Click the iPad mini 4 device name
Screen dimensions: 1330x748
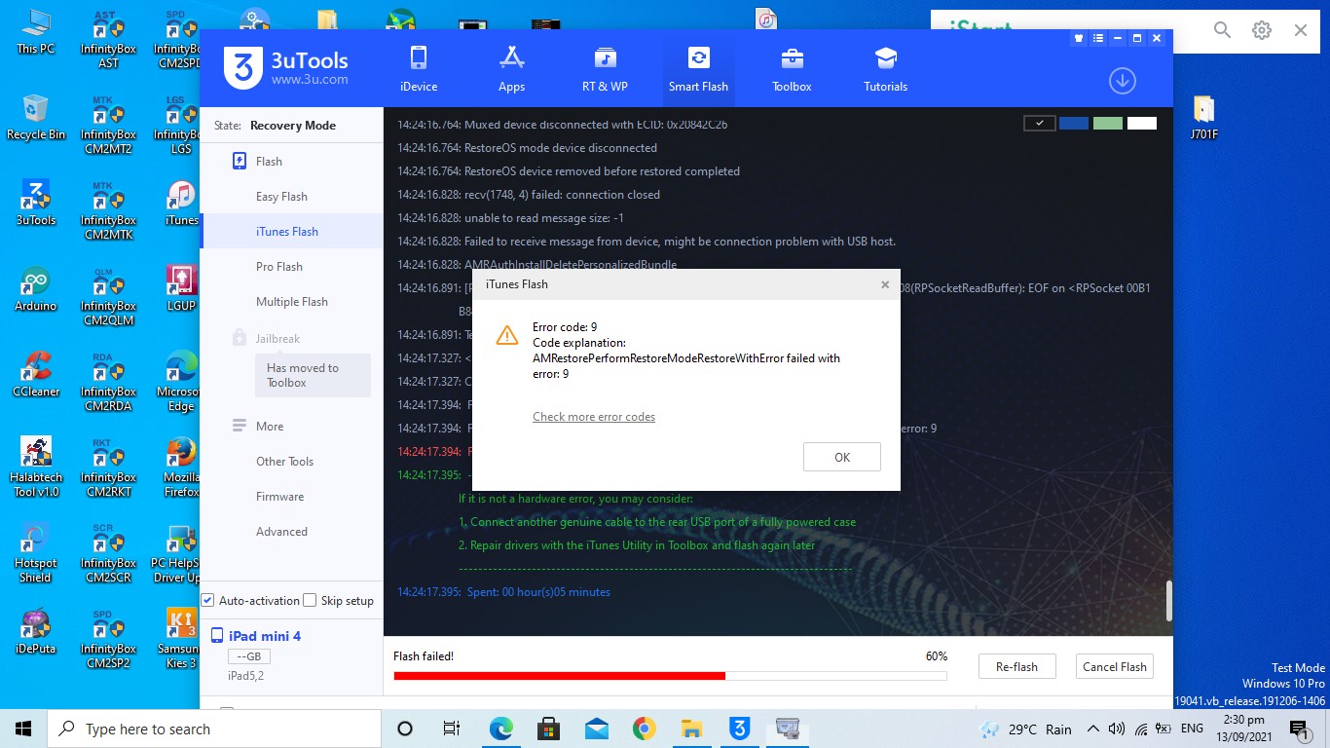(265, 636)
